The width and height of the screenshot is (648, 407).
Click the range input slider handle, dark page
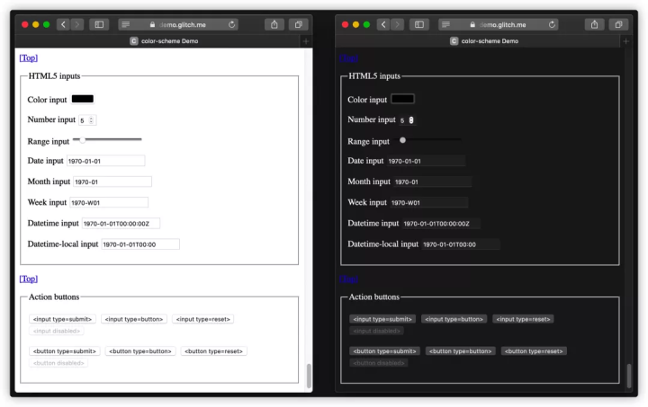[x=402, y=140]
